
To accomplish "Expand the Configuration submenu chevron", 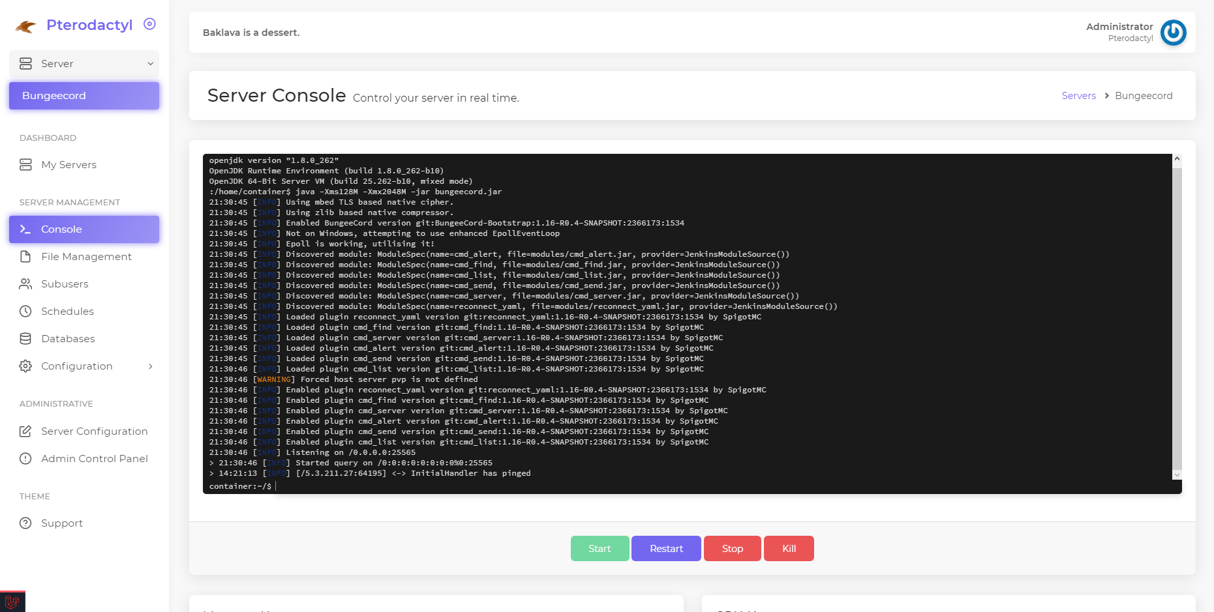I will click(x=151, y=366).
